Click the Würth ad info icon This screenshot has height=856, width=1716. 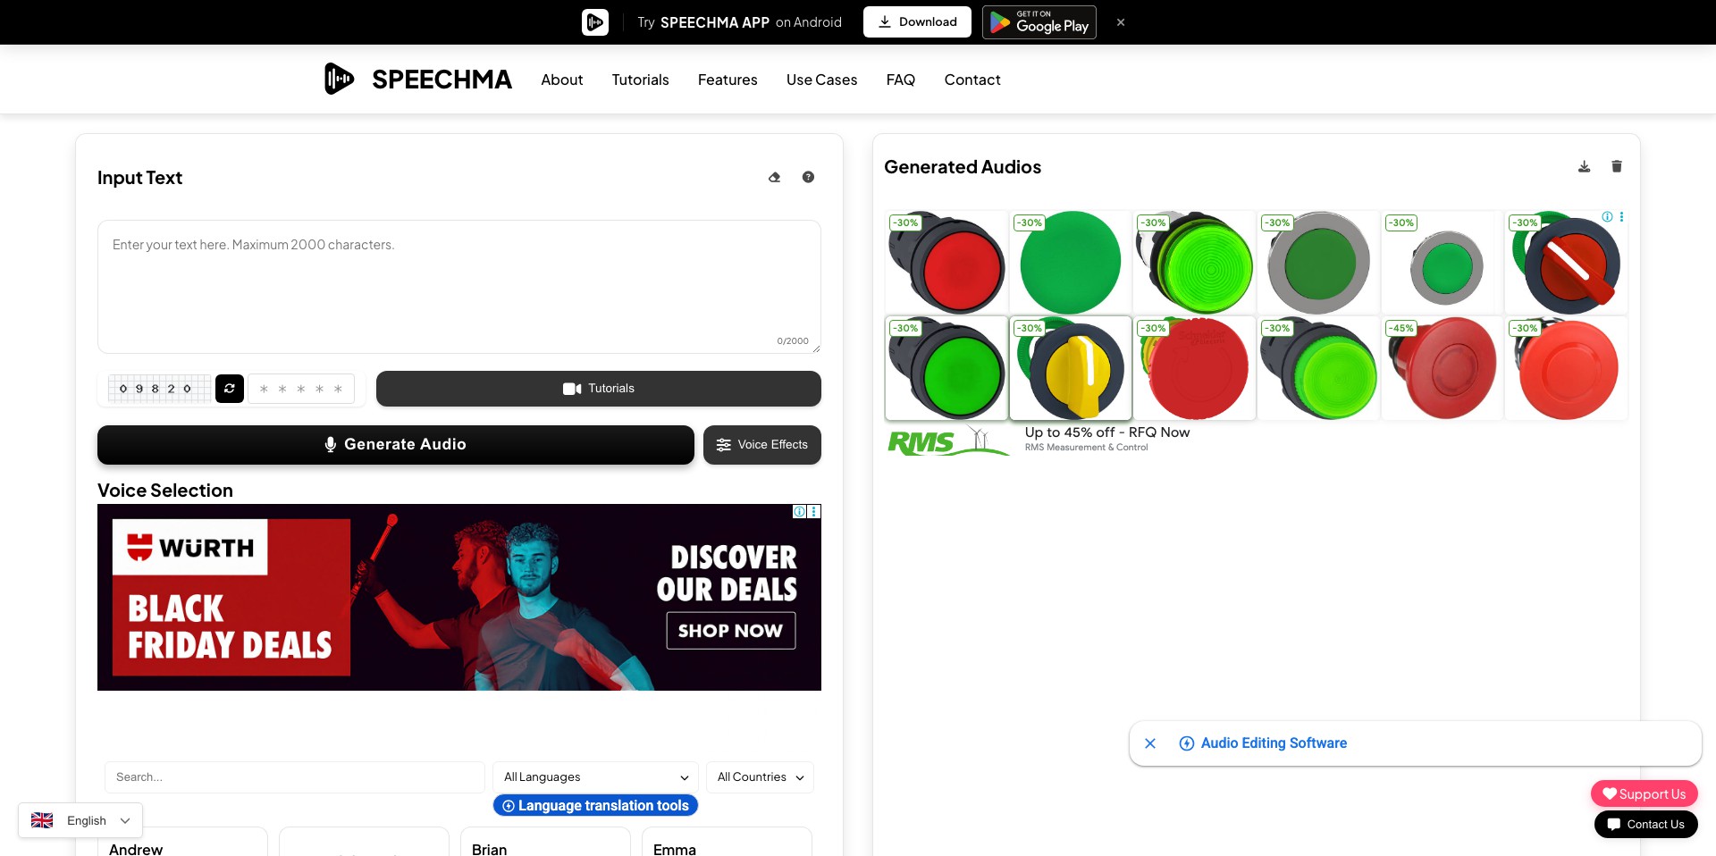click(x=799, y=511)
